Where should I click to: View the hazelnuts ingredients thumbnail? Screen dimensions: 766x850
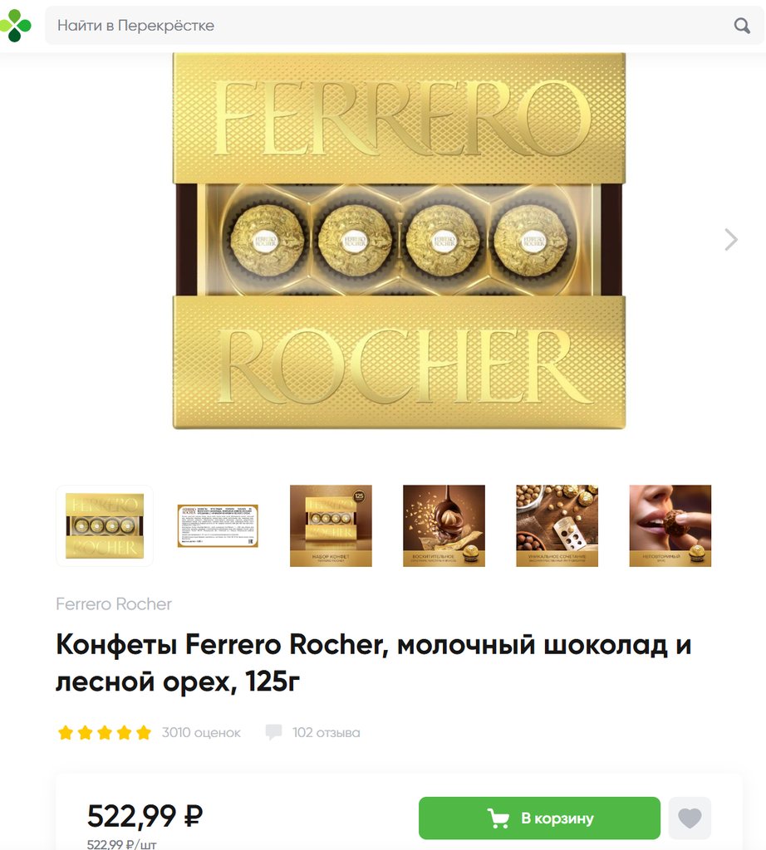pyautogui.click(x=557, y=525)
